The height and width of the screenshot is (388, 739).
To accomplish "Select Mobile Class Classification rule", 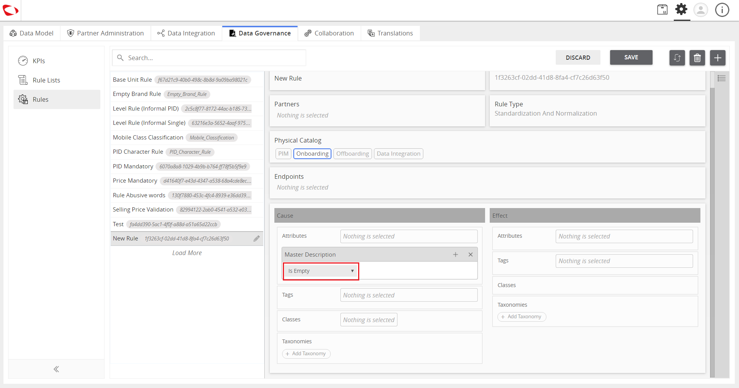I will (187, 138).
